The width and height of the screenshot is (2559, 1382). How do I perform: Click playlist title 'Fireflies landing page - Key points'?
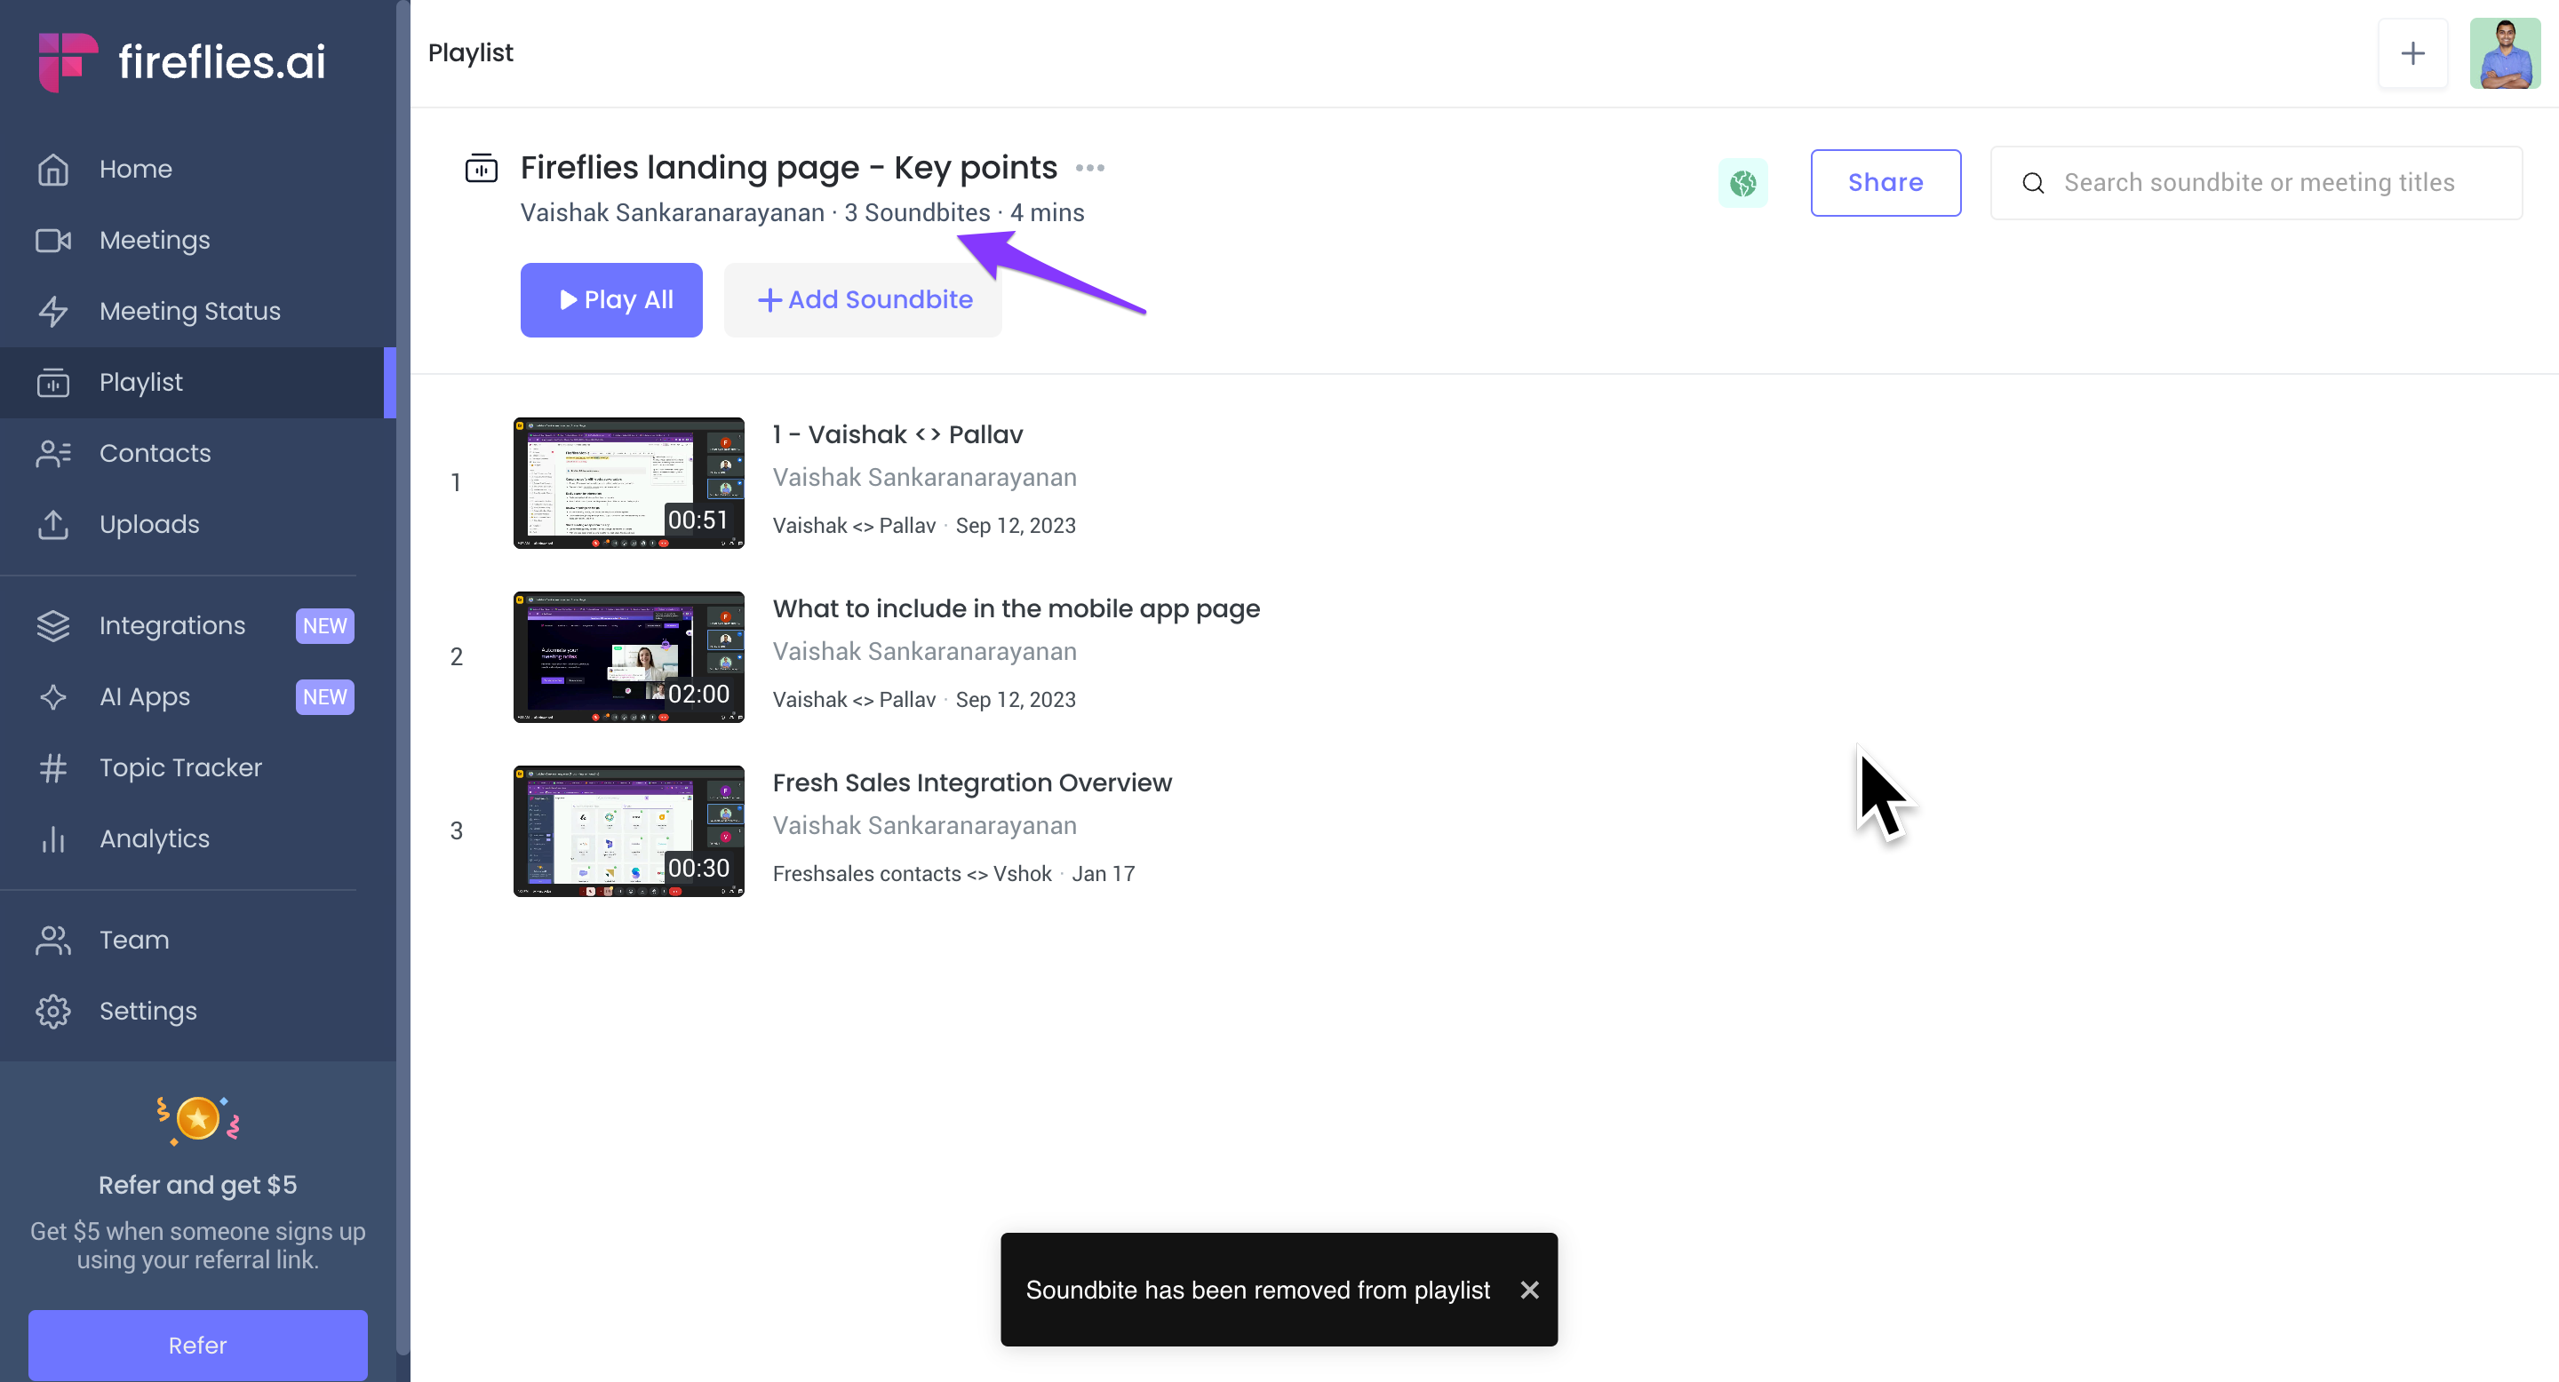click(x=788, y=168)
